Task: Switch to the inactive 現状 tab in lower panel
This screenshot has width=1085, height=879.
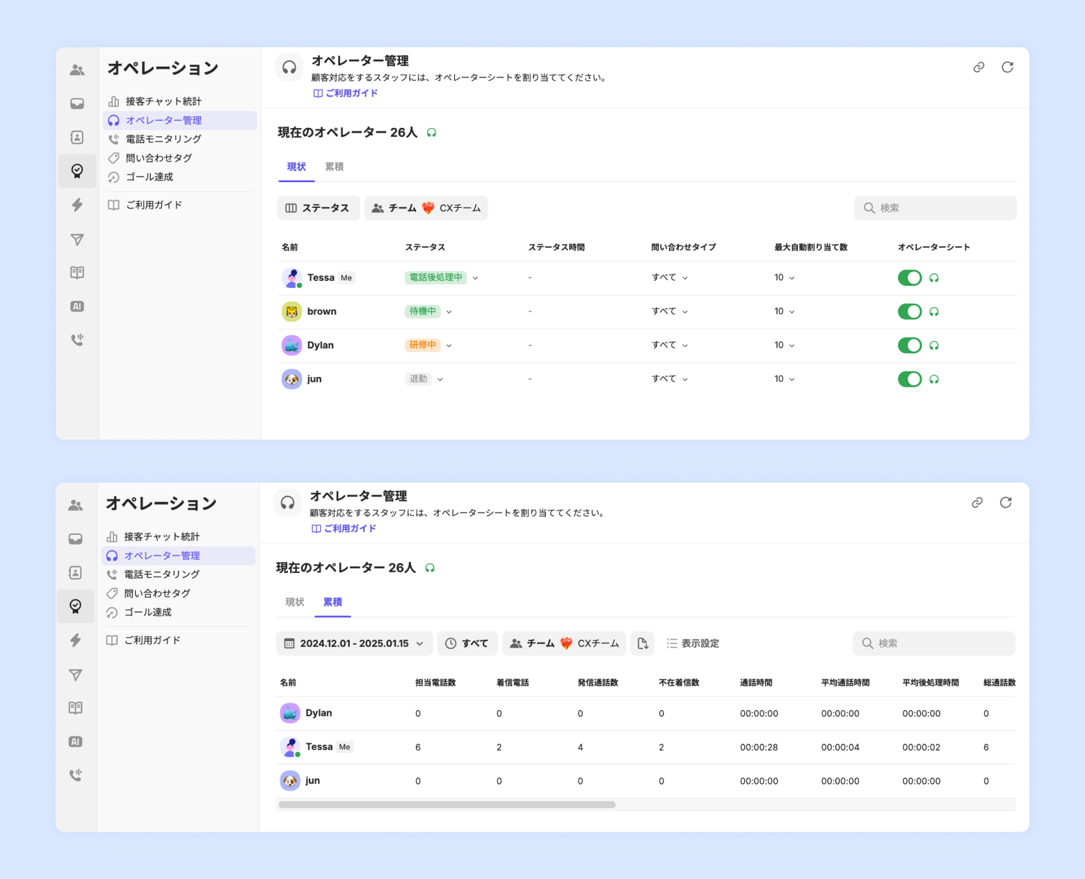Action: [x=295, y=602]
